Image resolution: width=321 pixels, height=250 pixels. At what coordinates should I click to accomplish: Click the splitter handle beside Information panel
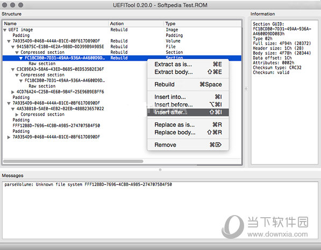[246, 89]
